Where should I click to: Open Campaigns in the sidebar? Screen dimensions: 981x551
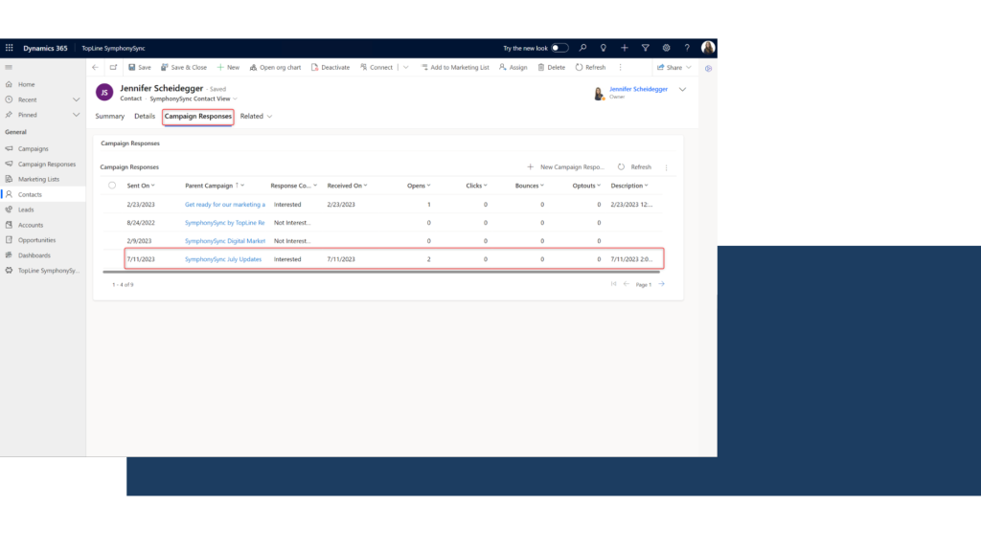coord(33,148)
